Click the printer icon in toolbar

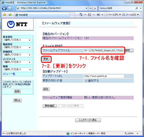pos(98,15)
